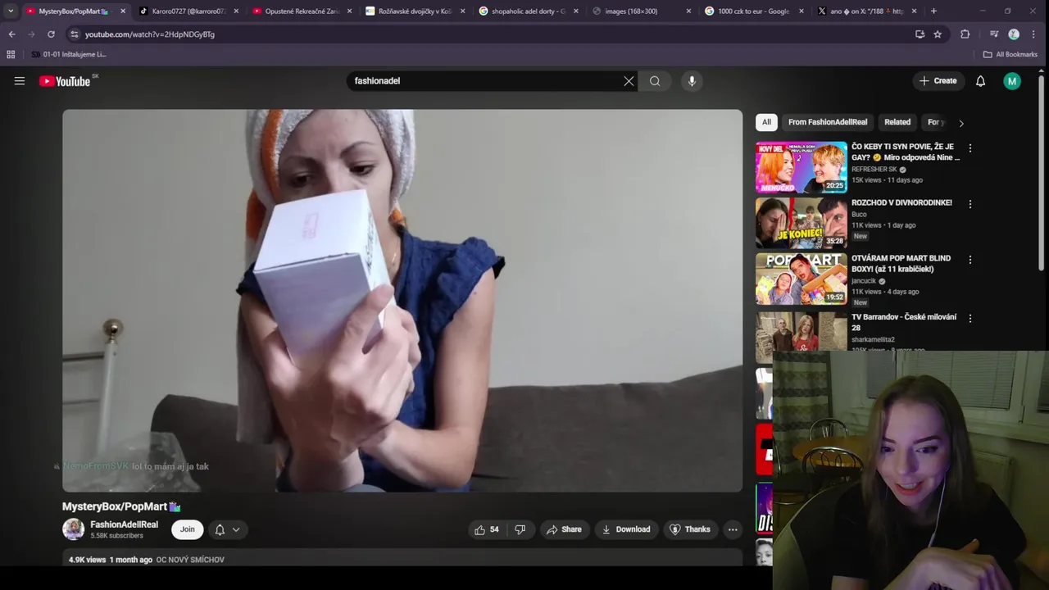Open the YouTube notifications bell
This screenshot has height=590, width=1049.
pos(980,81)
